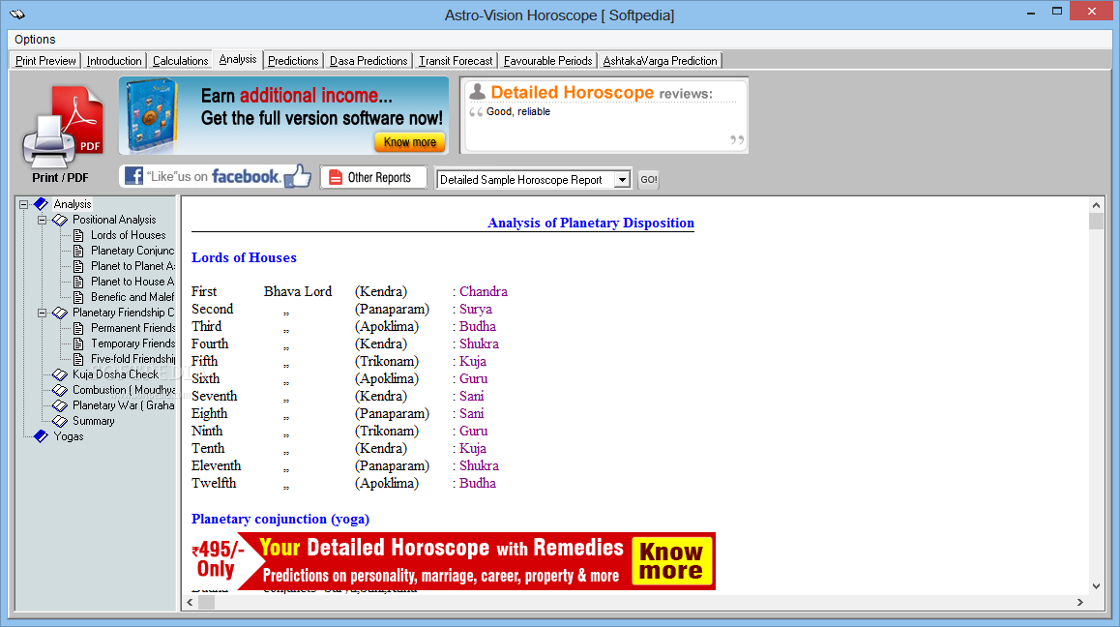Click the Planetary War (Graha) book icon

pyautogui.click(x=60, y=405)
